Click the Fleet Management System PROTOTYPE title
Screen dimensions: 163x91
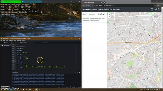click(x=102, y=10)
